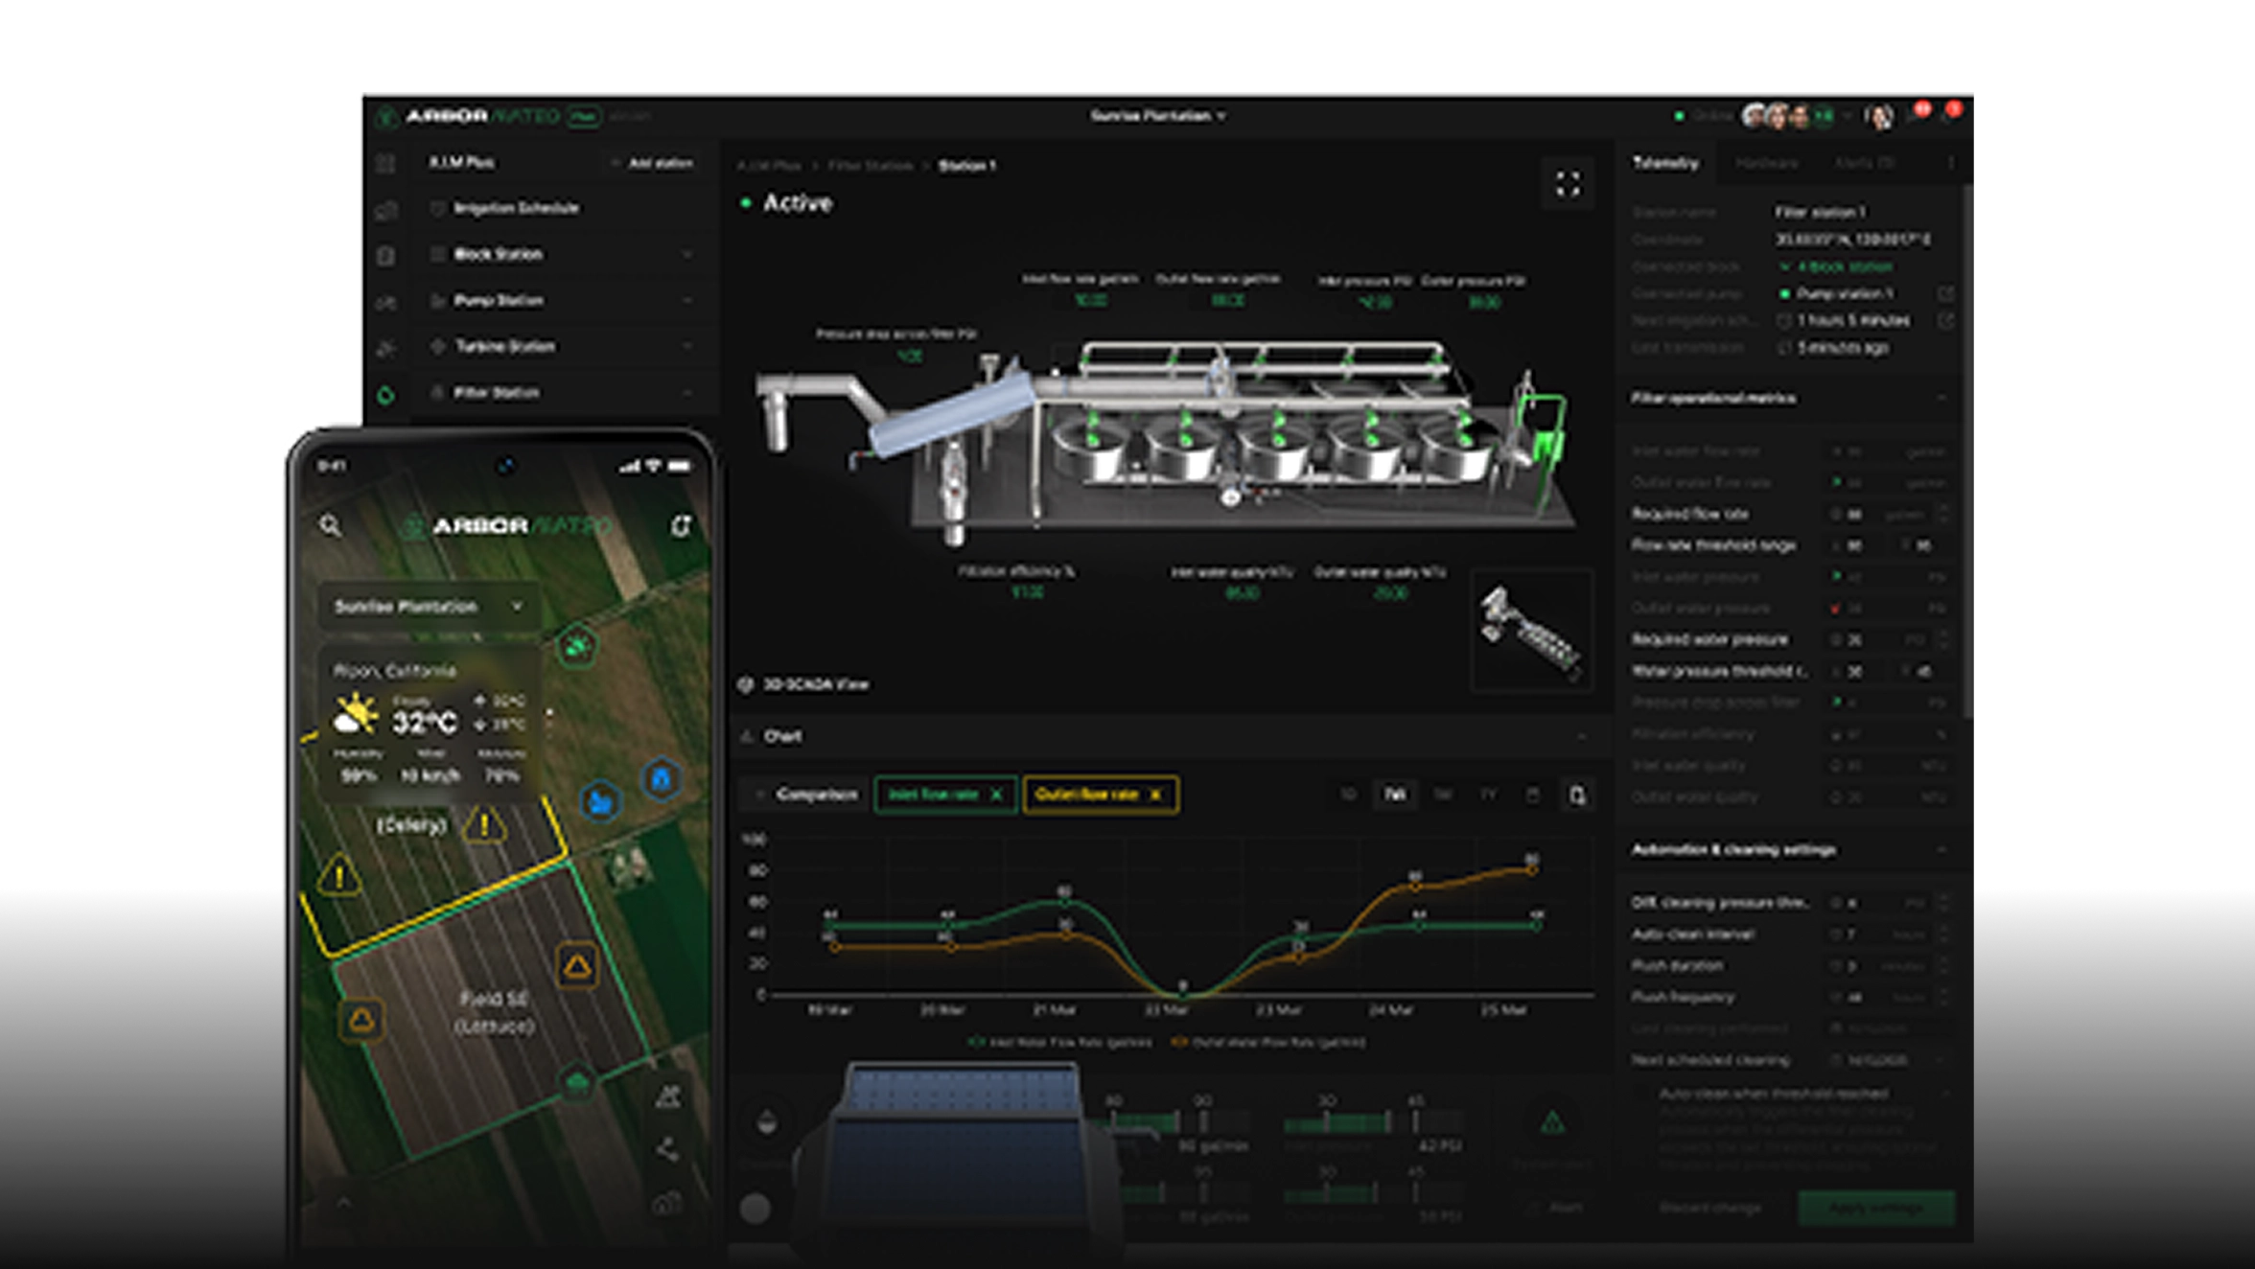
Task: Tap the refresh icon in phone header
Action: click(681, 525)
